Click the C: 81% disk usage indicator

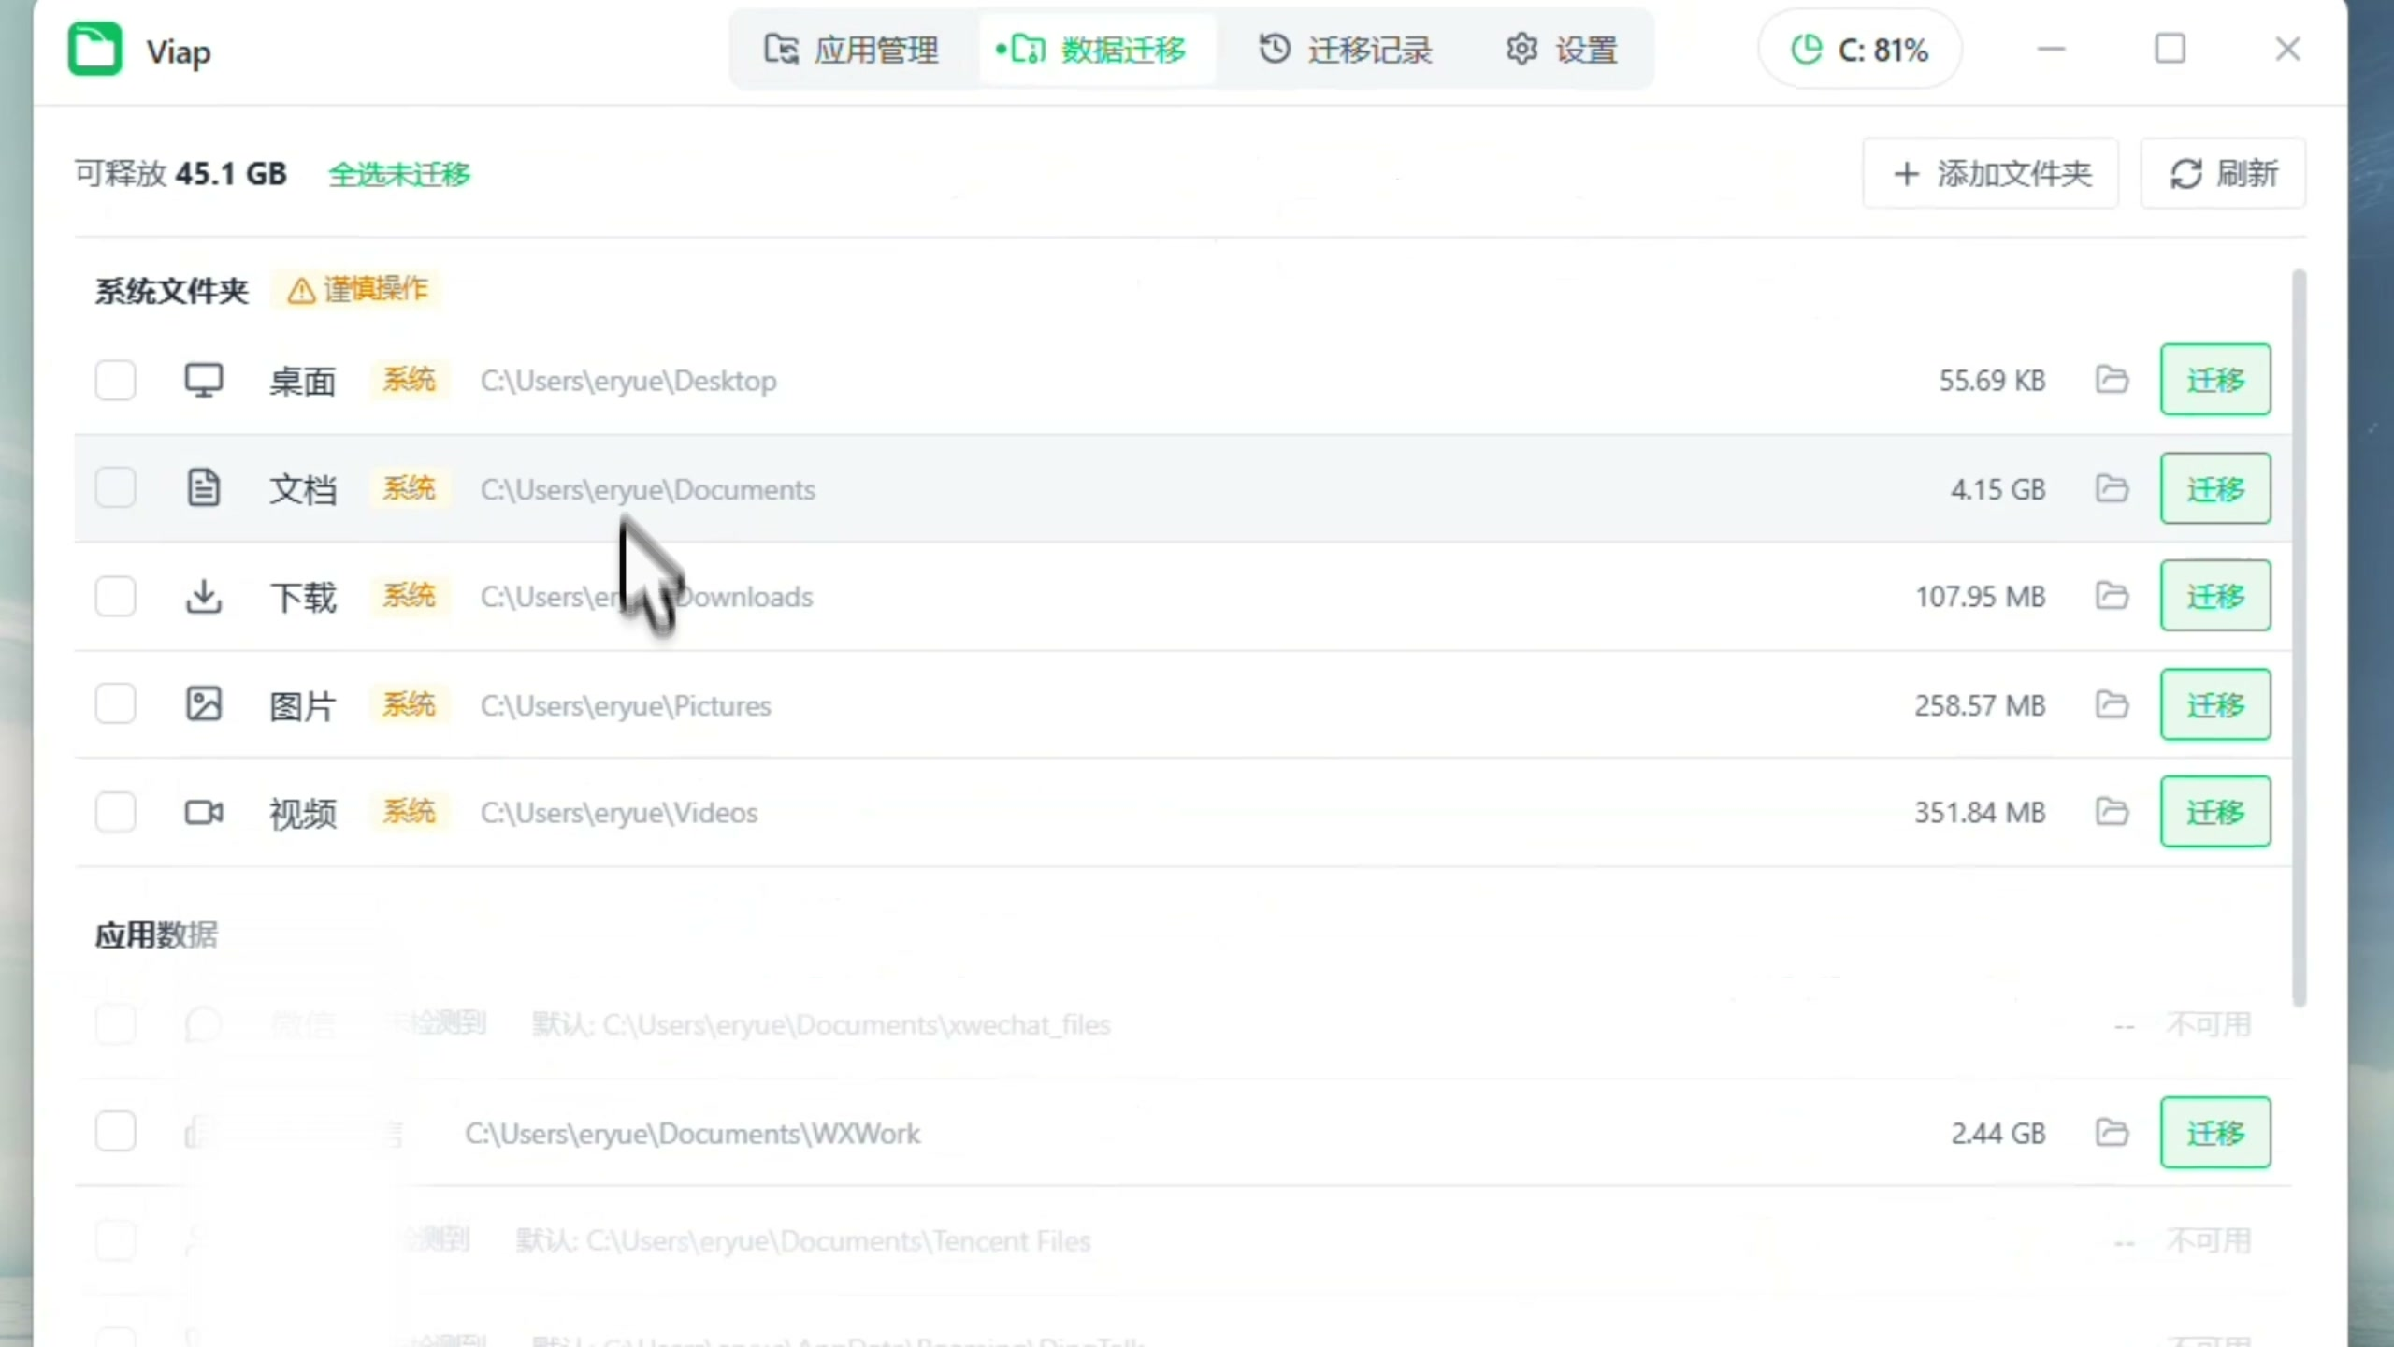1859,50
